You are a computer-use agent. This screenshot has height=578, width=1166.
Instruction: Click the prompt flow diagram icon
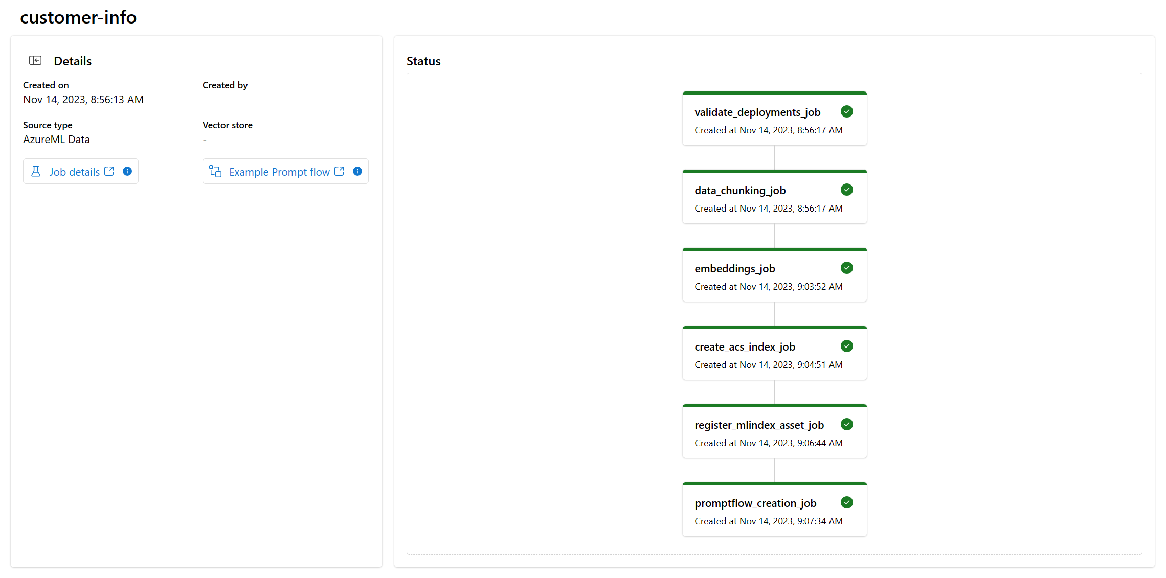tap(215, 172)
